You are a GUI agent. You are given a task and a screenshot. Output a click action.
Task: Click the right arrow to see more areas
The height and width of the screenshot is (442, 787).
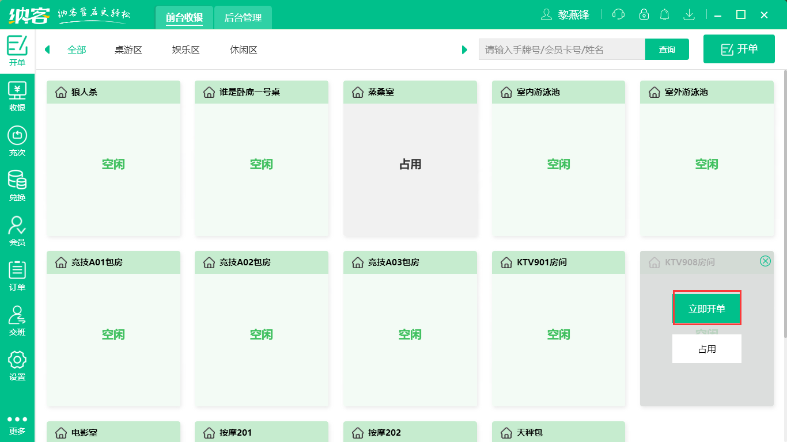pyautogui.click(x=465, y=49)
